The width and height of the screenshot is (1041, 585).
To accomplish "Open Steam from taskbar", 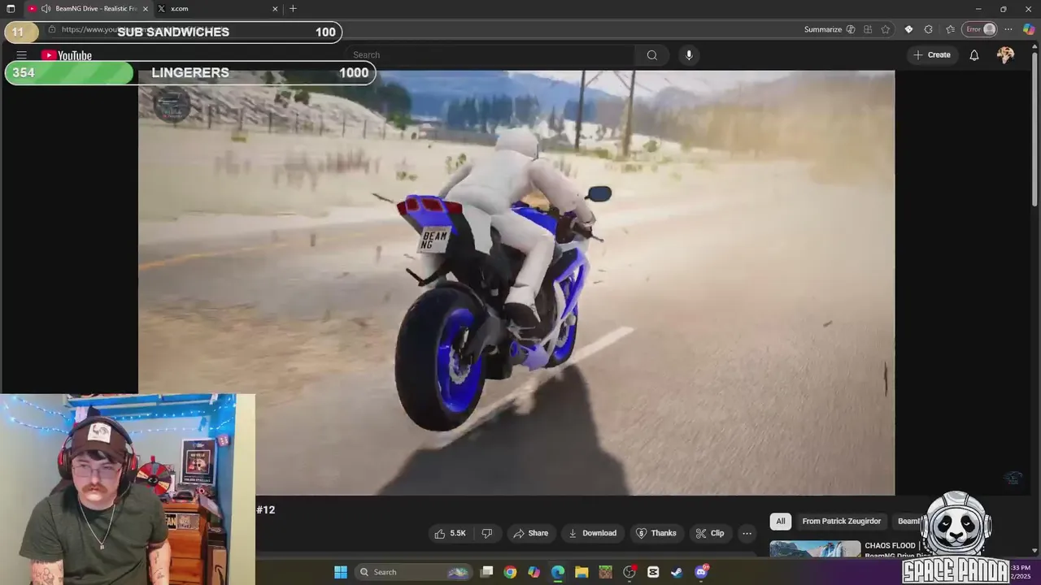I will click(677, 572).
